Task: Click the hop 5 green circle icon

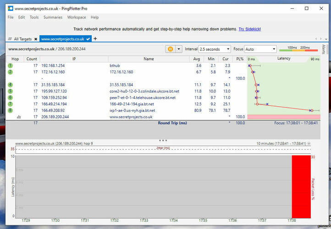Action: pyautogui.click(x=10, y=91)
